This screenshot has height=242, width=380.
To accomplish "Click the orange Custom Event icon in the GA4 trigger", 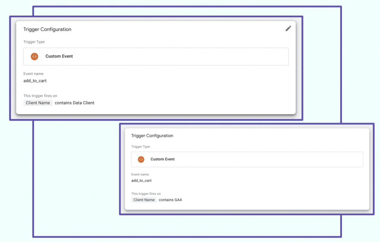I will tap(141, 159).
